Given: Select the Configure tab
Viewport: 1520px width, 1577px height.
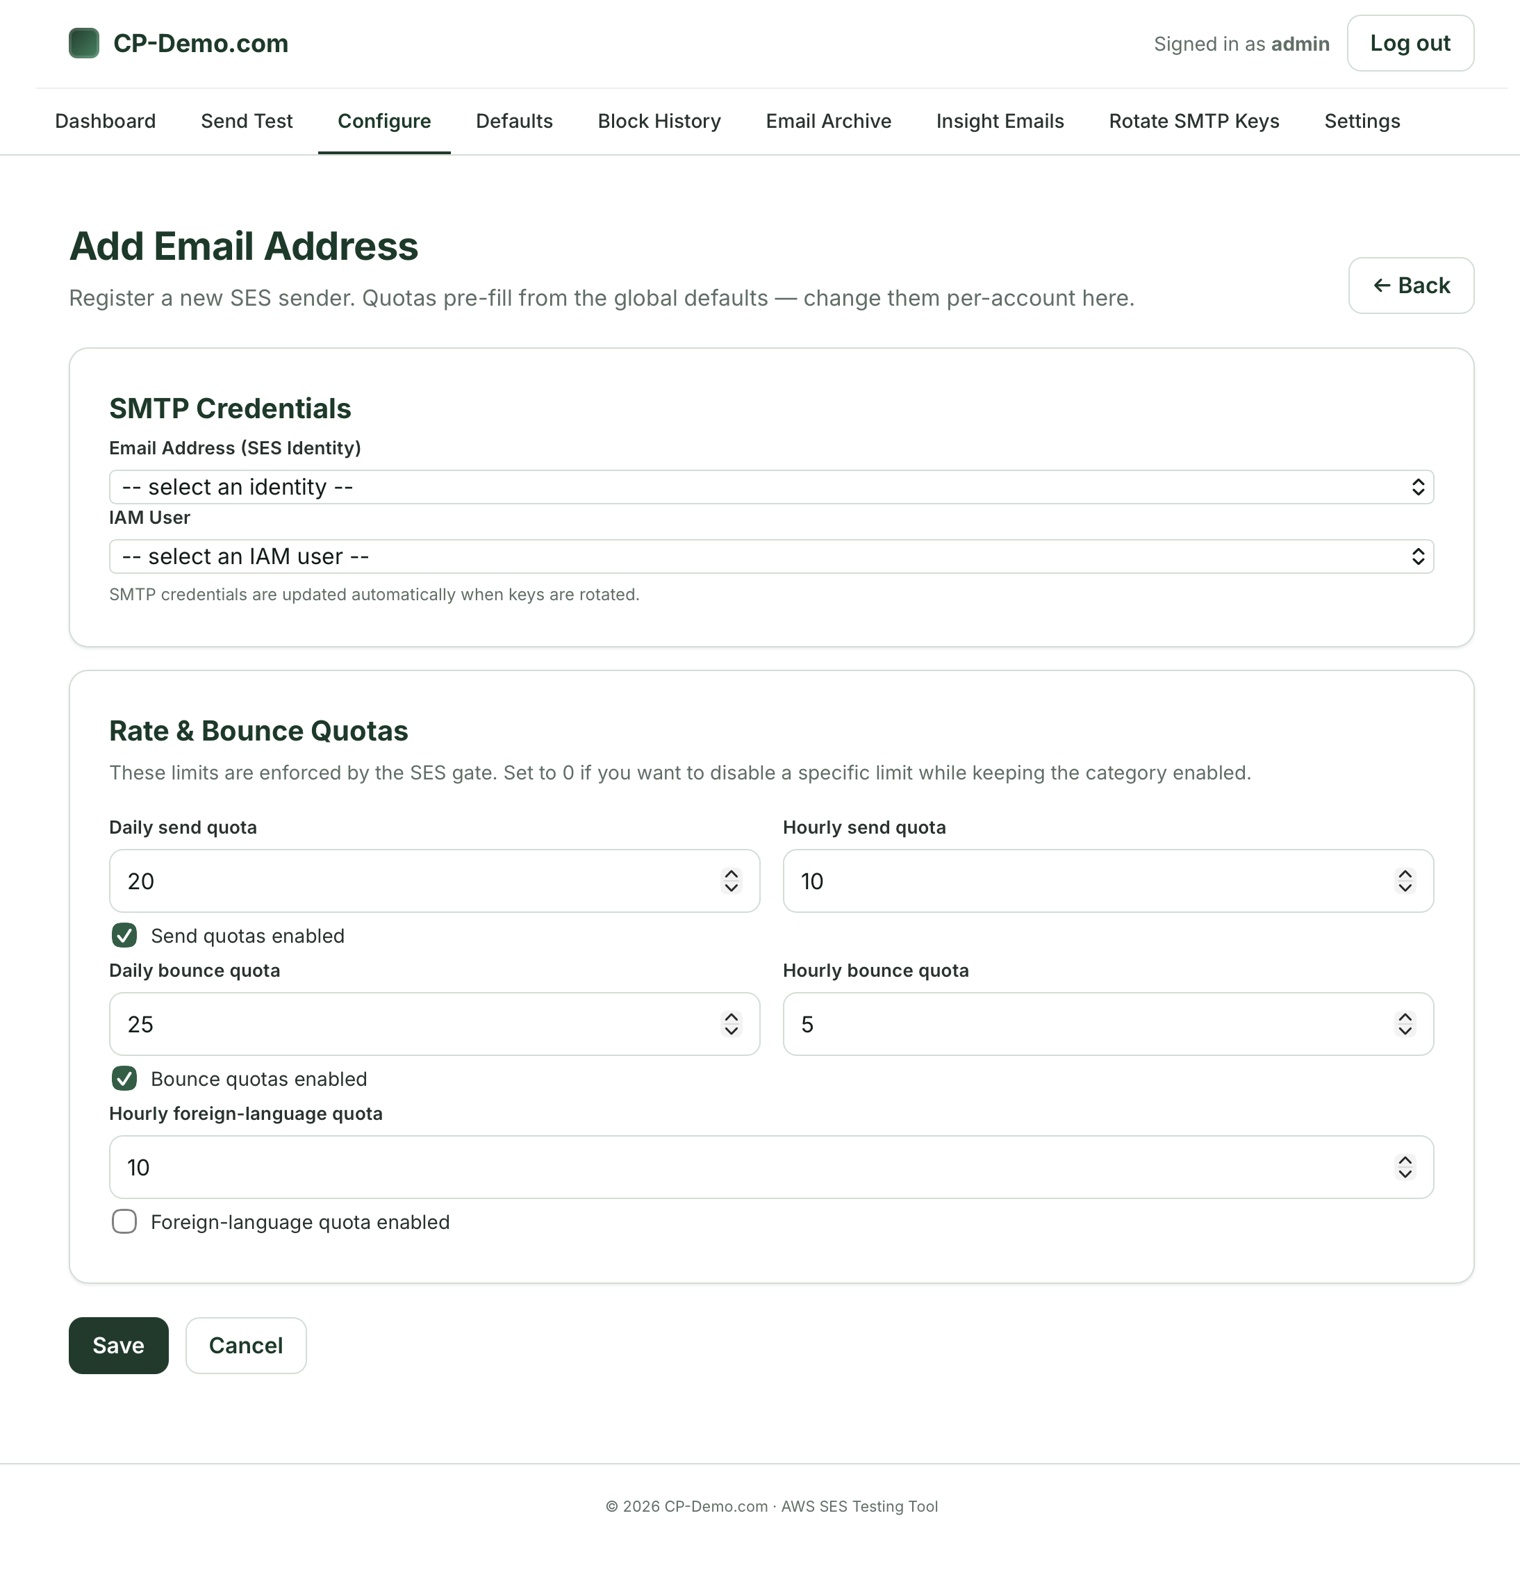Looking at the screenshot, I should point(384,121).
